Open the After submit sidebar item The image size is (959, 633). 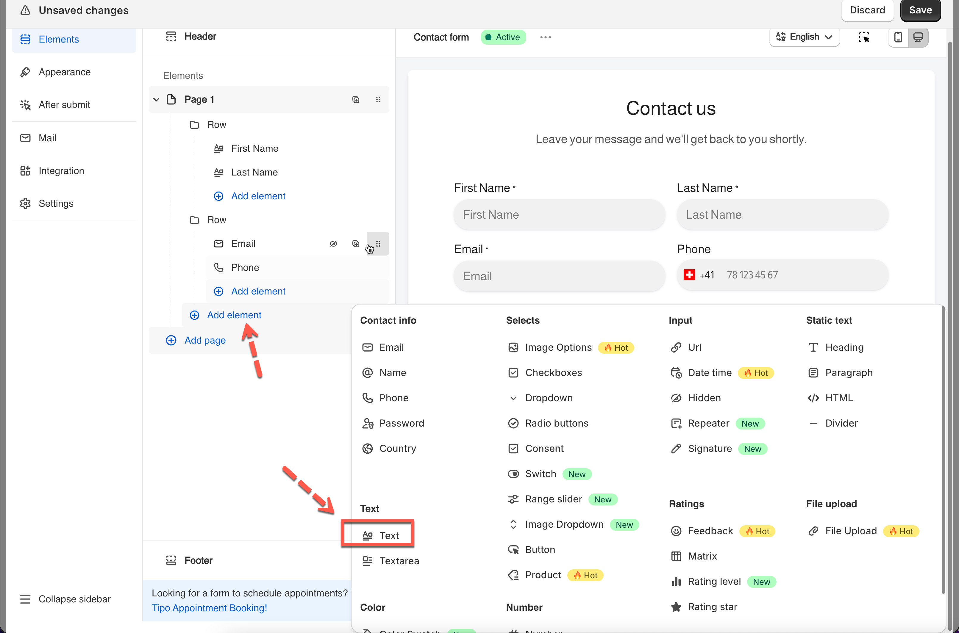coord(64,105)
